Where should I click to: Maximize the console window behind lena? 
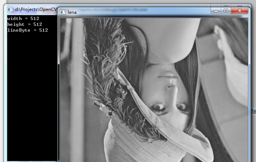pos(226,6)
